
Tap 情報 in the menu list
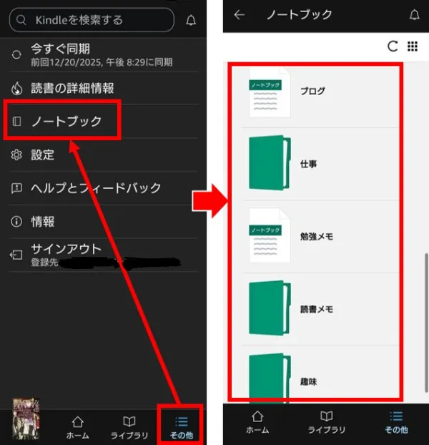click(42, 222)
